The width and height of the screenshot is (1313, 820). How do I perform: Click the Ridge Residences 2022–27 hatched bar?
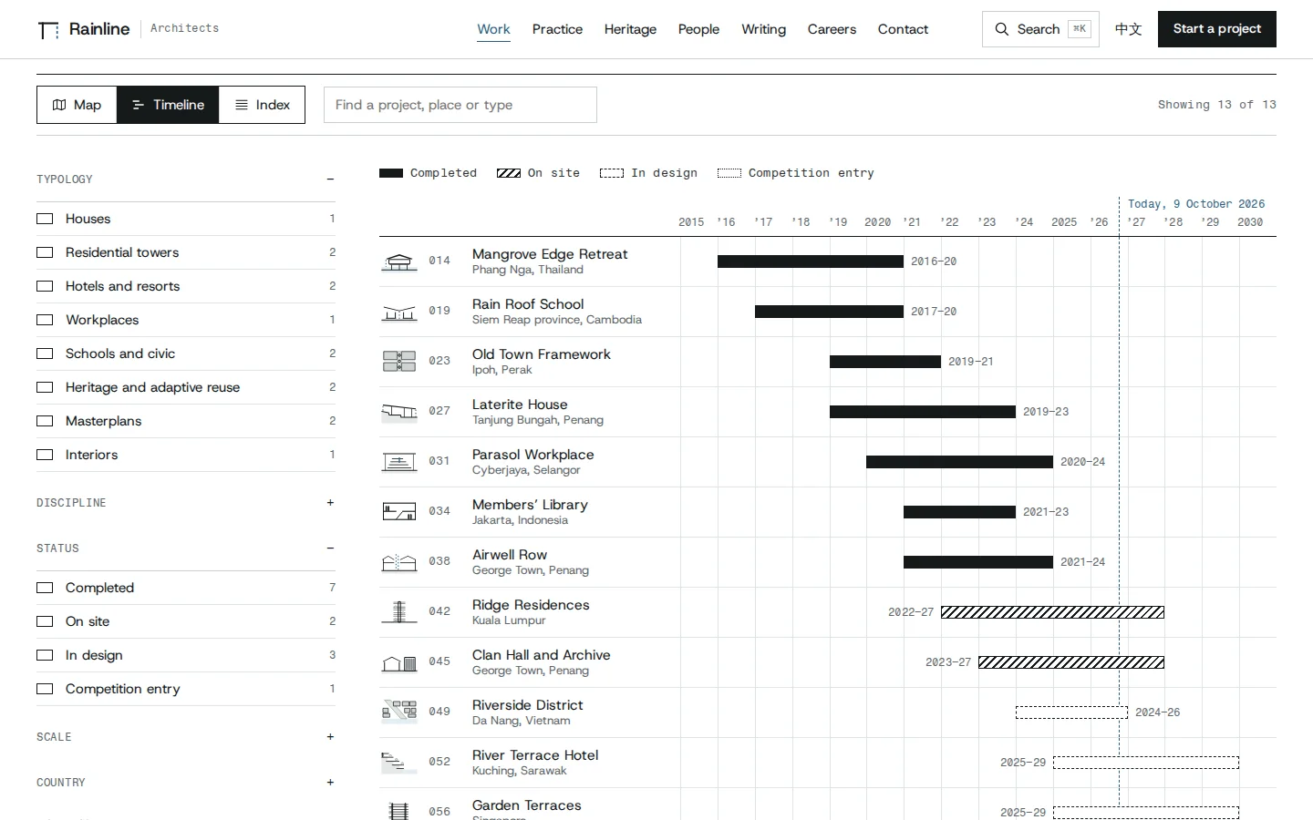pyautogui.click(x=1052, y=612)
